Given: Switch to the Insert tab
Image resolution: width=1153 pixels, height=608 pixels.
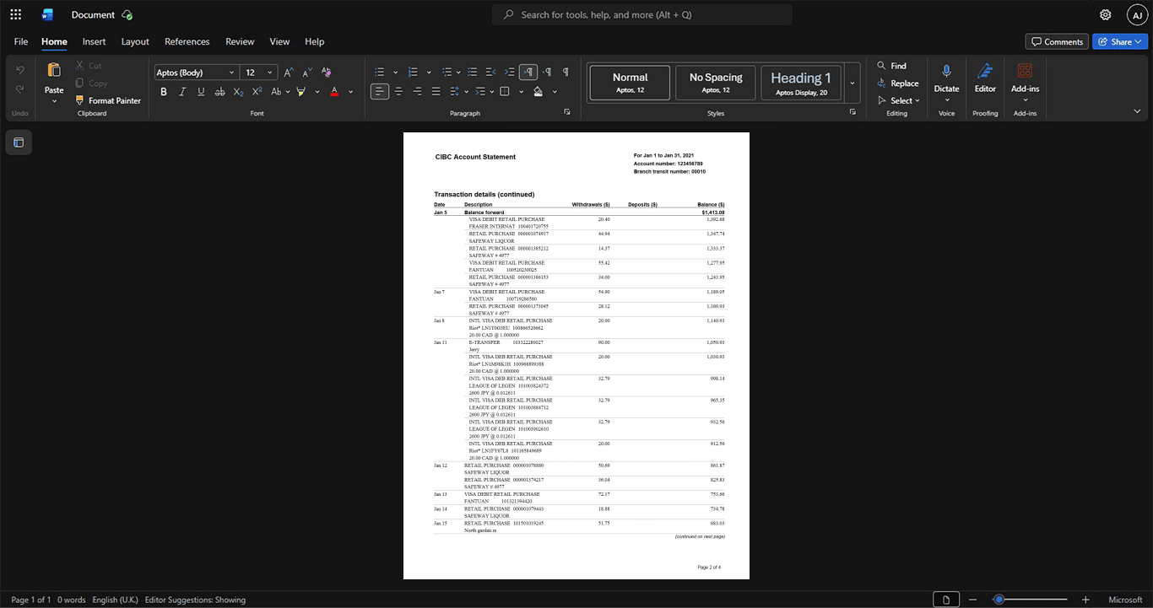Looking at the screenshot, I should point(94,41).
